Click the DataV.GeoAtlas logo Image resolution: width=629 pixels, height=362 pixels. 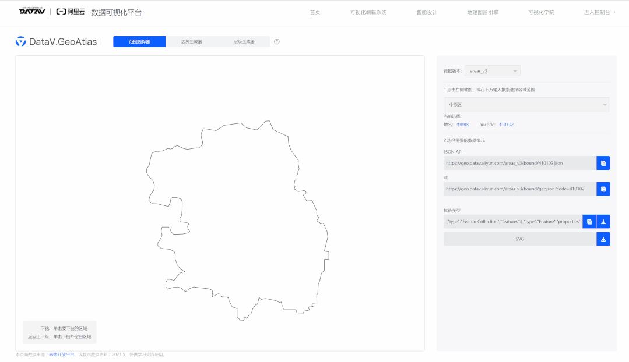click(x=57, y=41)
